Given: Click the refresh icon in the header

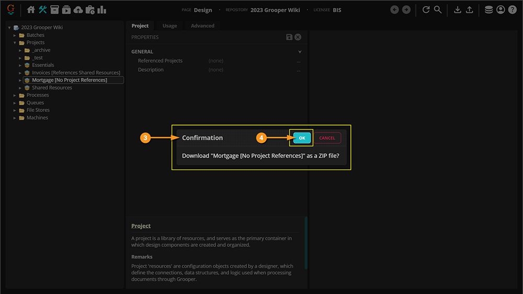Looking at the screenshot, I should click(x=426, y=9).
